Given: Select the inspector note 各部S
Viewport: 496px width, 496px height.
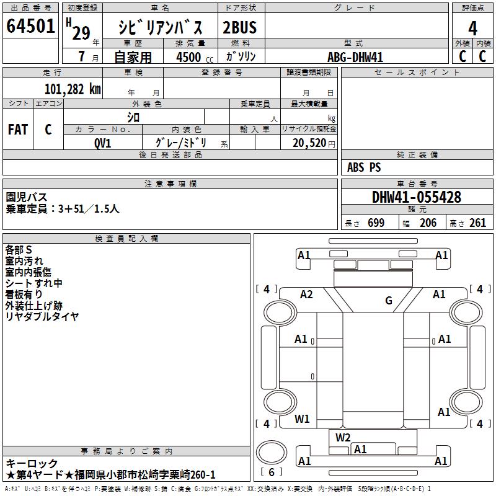Looking at the screenshot, I should click(19, 250).
